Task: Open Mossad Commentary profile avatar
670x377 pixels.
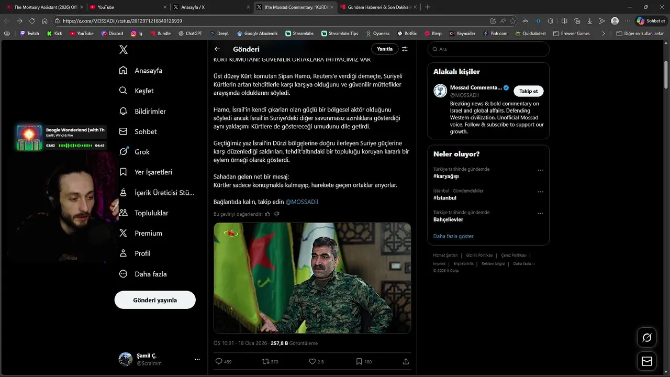Action: tap(440, 91)
